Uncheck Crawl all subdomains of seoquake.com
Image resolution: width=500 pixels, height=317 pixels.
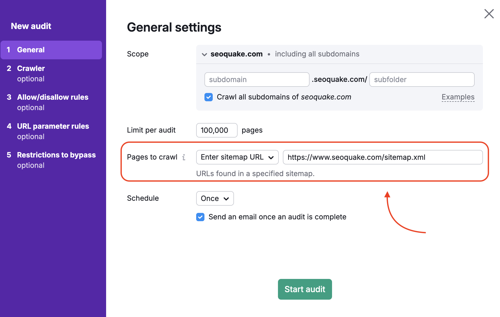208,97
